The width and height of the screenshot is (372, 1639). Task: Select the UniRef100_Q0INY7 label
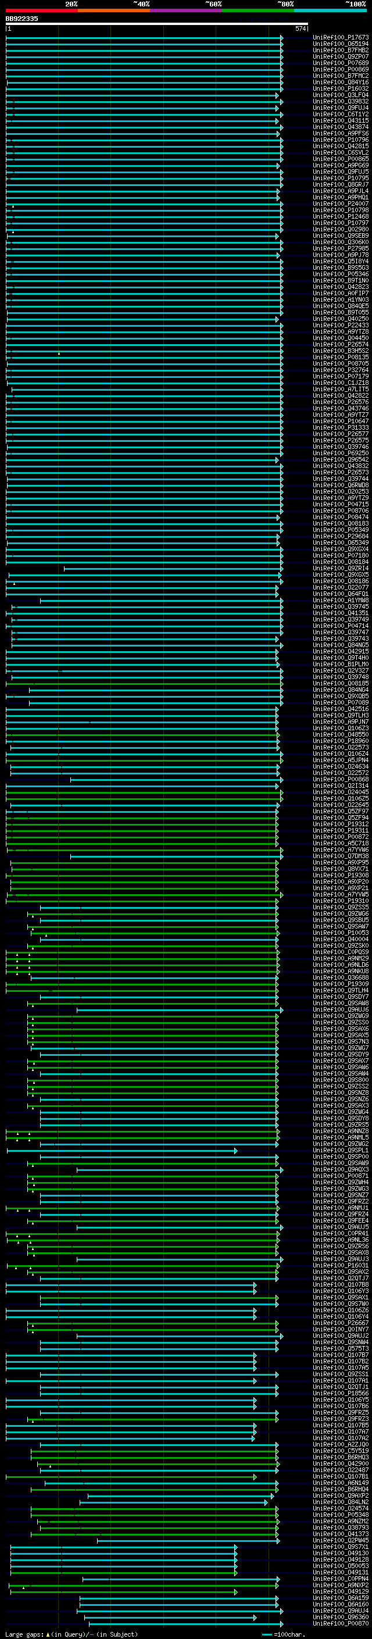341,1329
